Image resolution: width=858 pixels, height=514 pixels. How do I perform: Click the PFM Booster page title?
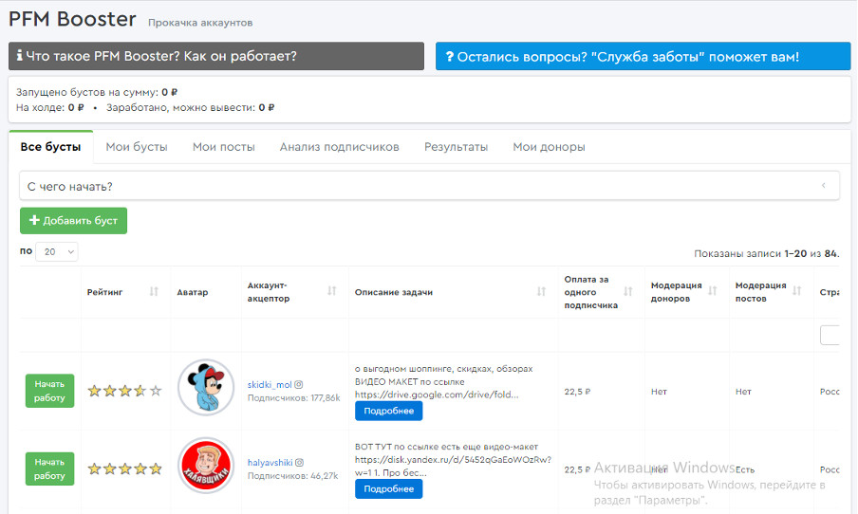(72, 19)
